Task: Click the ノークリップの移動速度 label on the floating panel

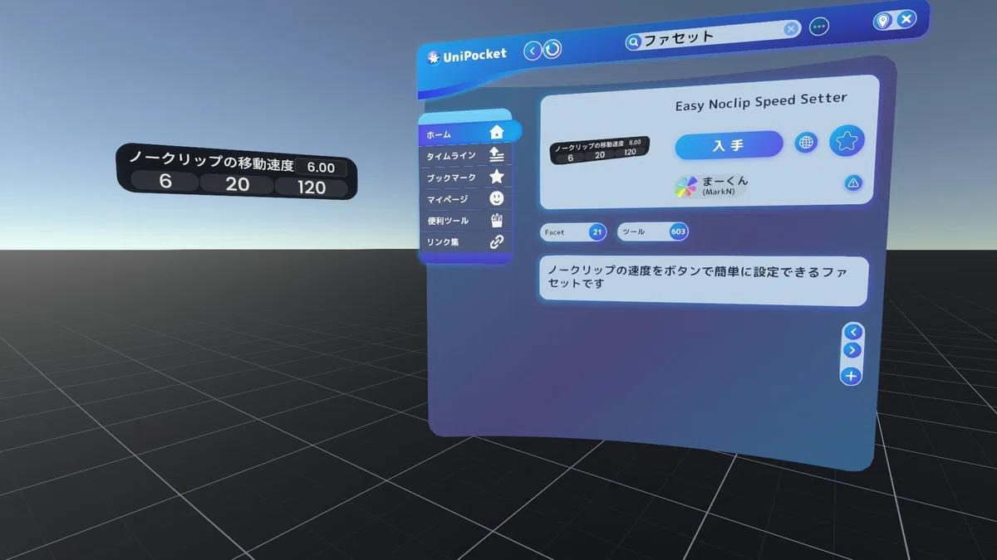Action: 211,159
